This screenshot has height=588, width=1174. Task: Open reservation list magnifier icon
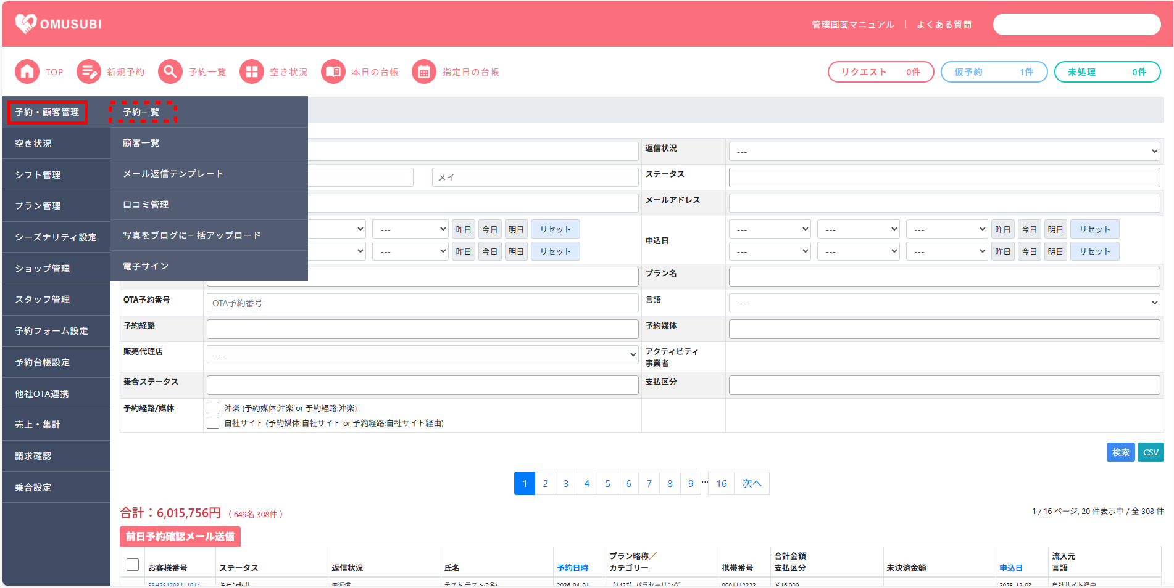[x=170, y=72]
